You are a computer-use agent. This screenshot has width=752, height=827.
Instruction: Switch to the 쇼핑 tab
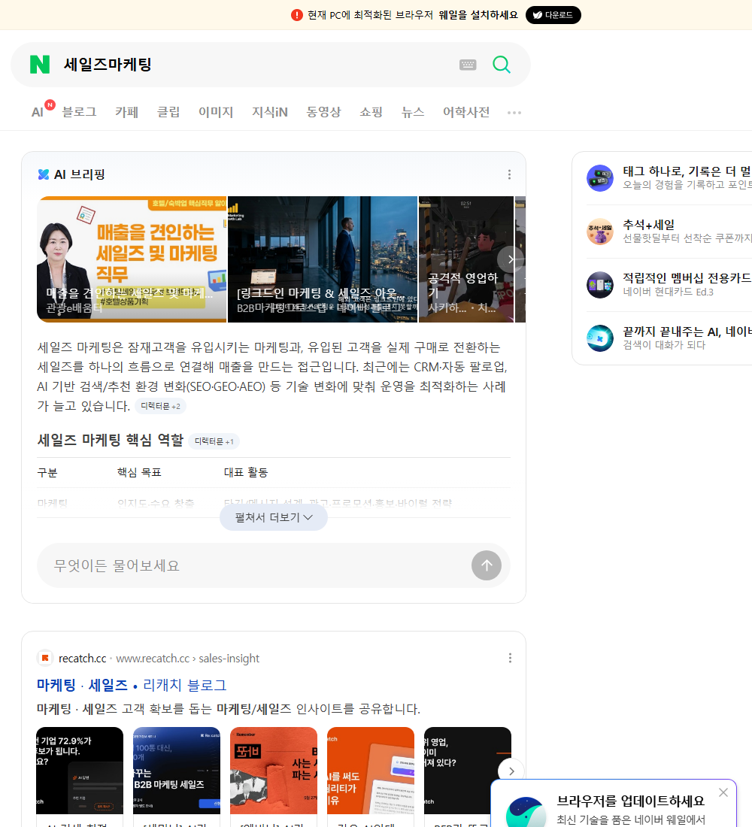point(371,112)
